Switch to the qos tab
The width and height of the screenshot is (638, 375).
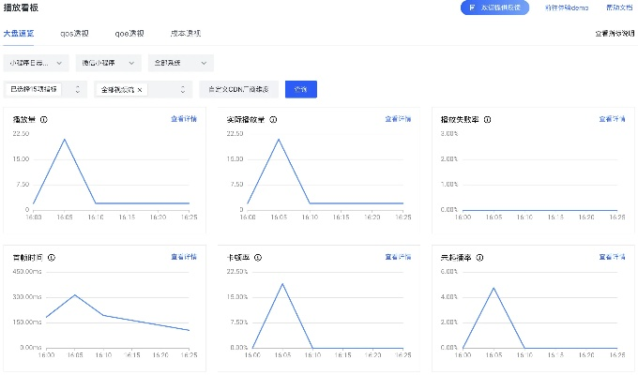[x=74, y=33]
